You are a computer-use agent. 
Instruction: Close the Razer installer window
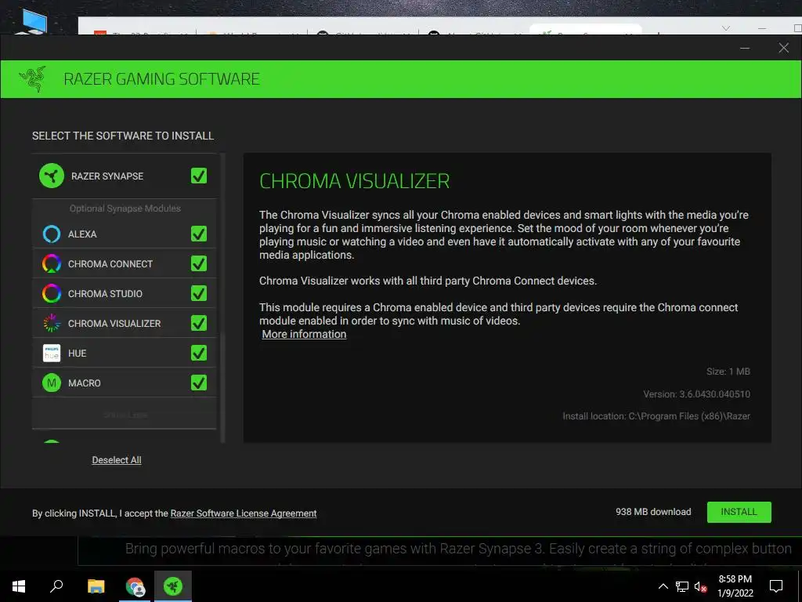(783, 48)
